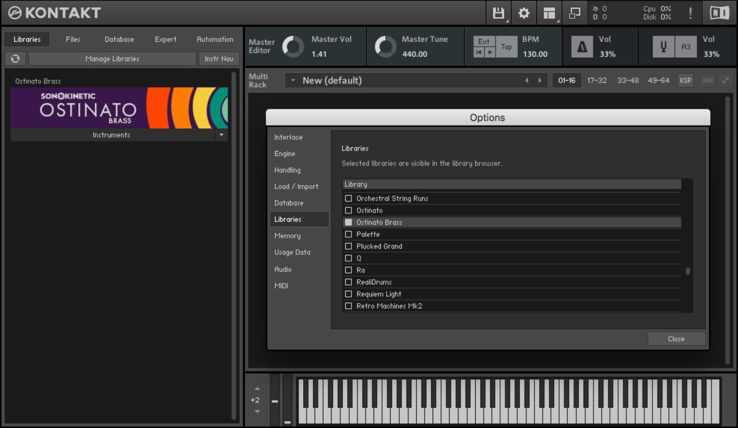This screenshot has height=428, width=738.
Task: Check the Plucked Grand library checkbox
Action: (x=349, y=246)
